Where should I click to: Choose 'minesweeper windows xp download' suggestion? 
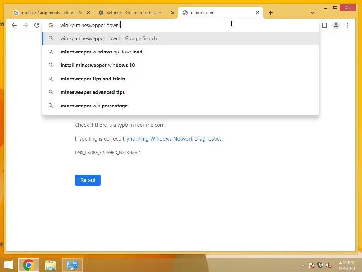click(x=181, y=52)
